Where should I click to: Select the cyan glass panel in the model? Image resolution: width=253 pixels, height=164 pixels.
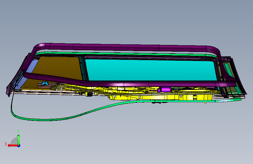(151, 70)
